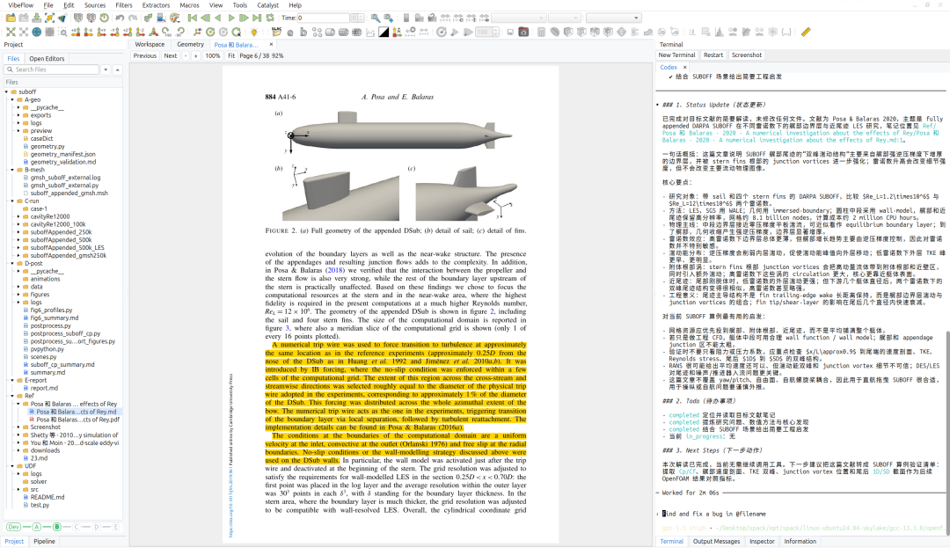This screenshot has height=555, width=950.
Task: Click the New Terminal button
Action: tap(676, 55)
